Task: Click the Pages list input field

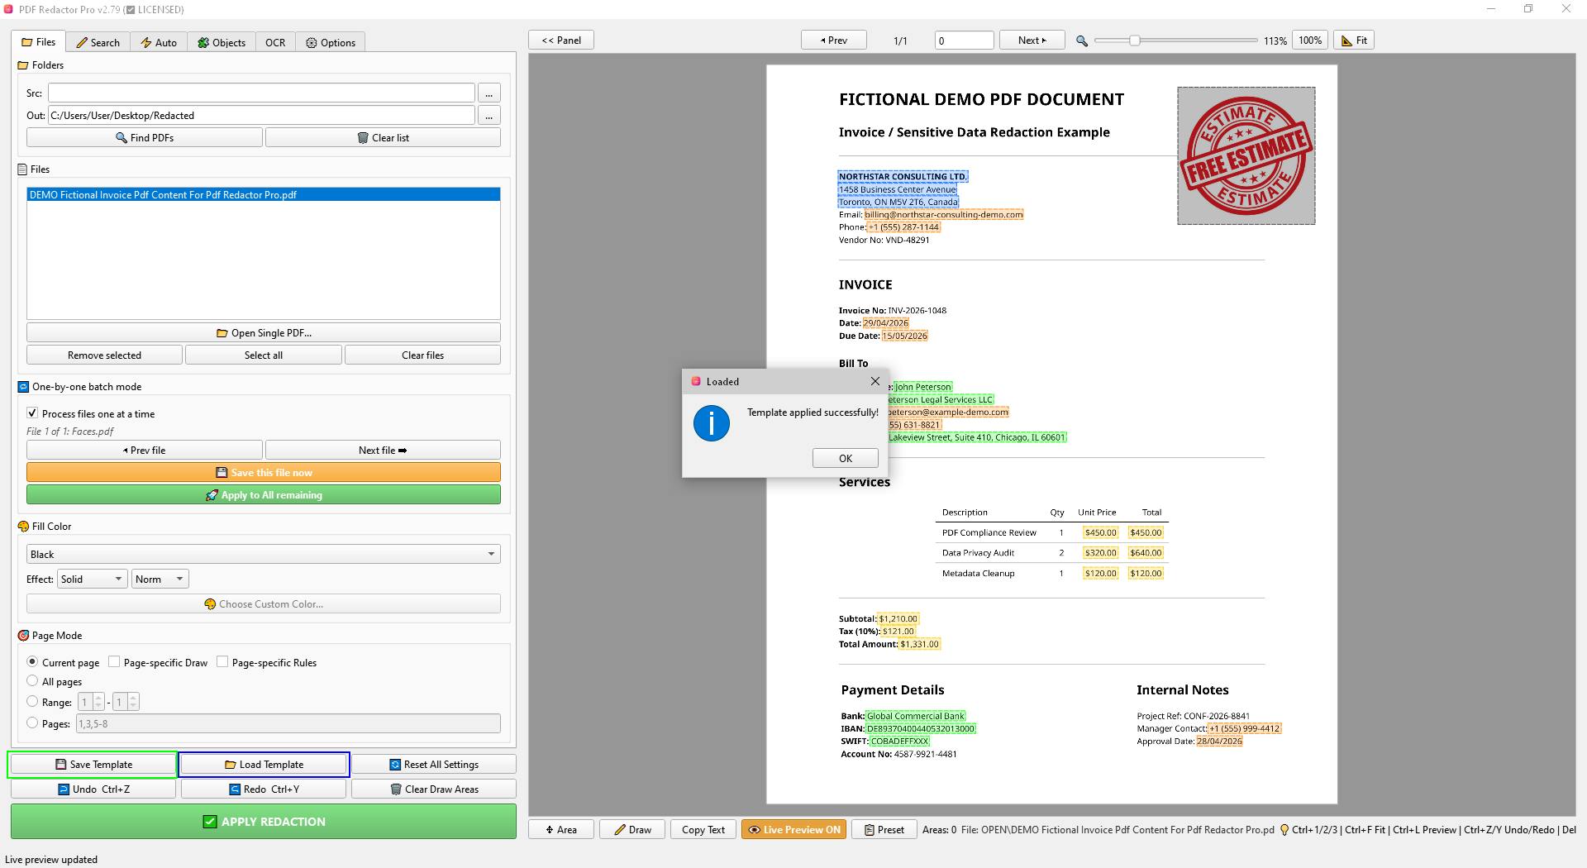Action: tap(288, 724)
